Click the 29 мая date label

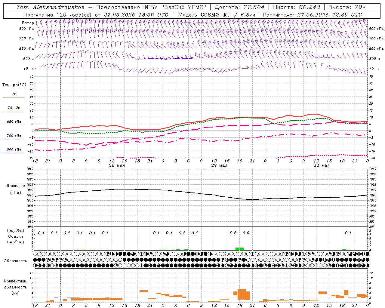click(219, 165)
